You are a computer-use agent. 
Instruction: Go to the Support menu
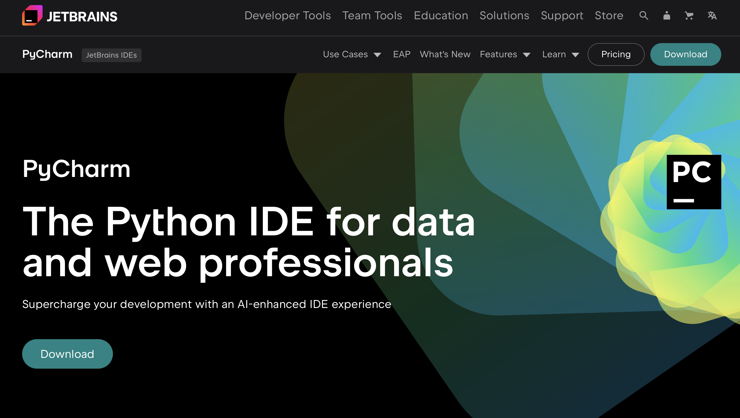562,16
